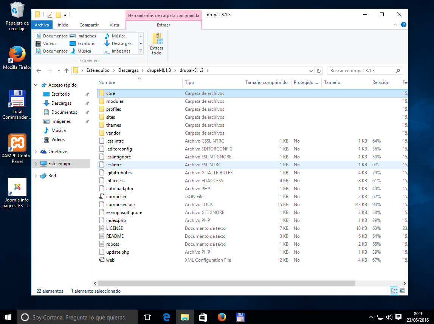Sort by Tamaño comprimido column header
The image size is (434, 324).
coord(266,82)
